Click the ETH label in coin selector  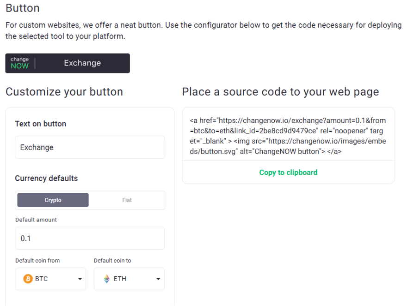pyautogui.click(x=120, y=279)
